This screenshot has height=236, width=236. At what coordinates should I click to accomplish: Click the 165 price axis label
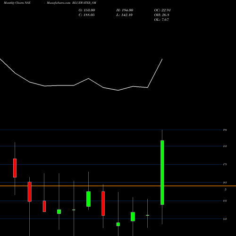click(225, 183)
